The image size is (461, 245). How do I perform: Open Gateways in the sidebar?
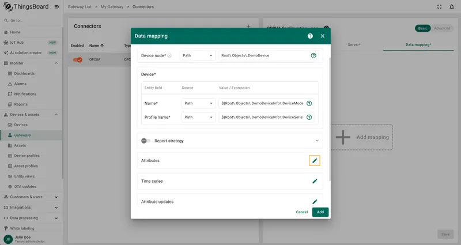[x=31, y=135]
